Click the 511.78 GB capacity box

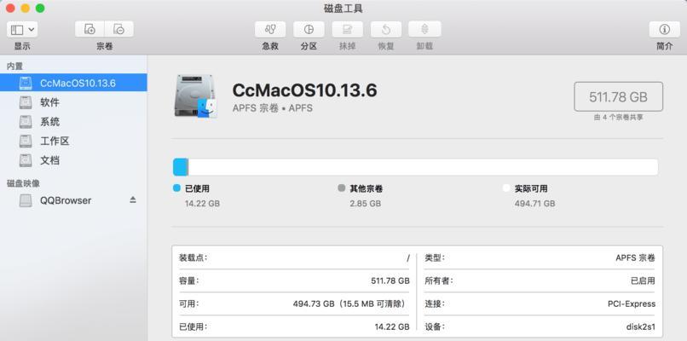pos(618,97)
